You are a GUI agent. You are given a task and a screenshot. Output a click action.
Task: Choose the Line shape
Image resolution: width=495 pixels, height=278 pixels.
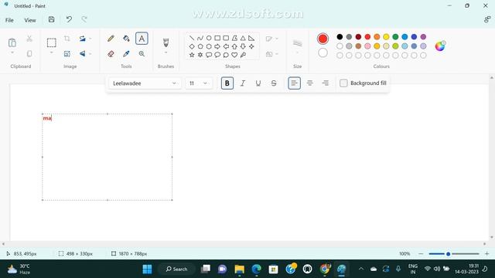[x=192, y=38]
